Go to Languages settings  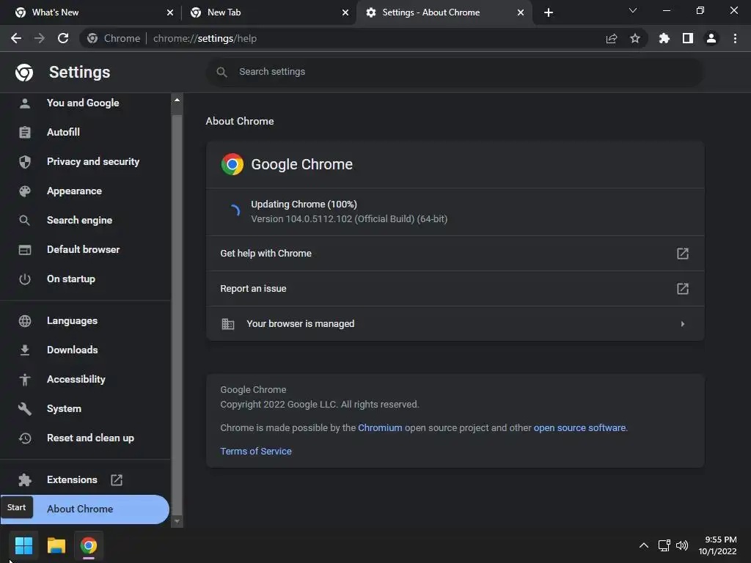[84, 321]
